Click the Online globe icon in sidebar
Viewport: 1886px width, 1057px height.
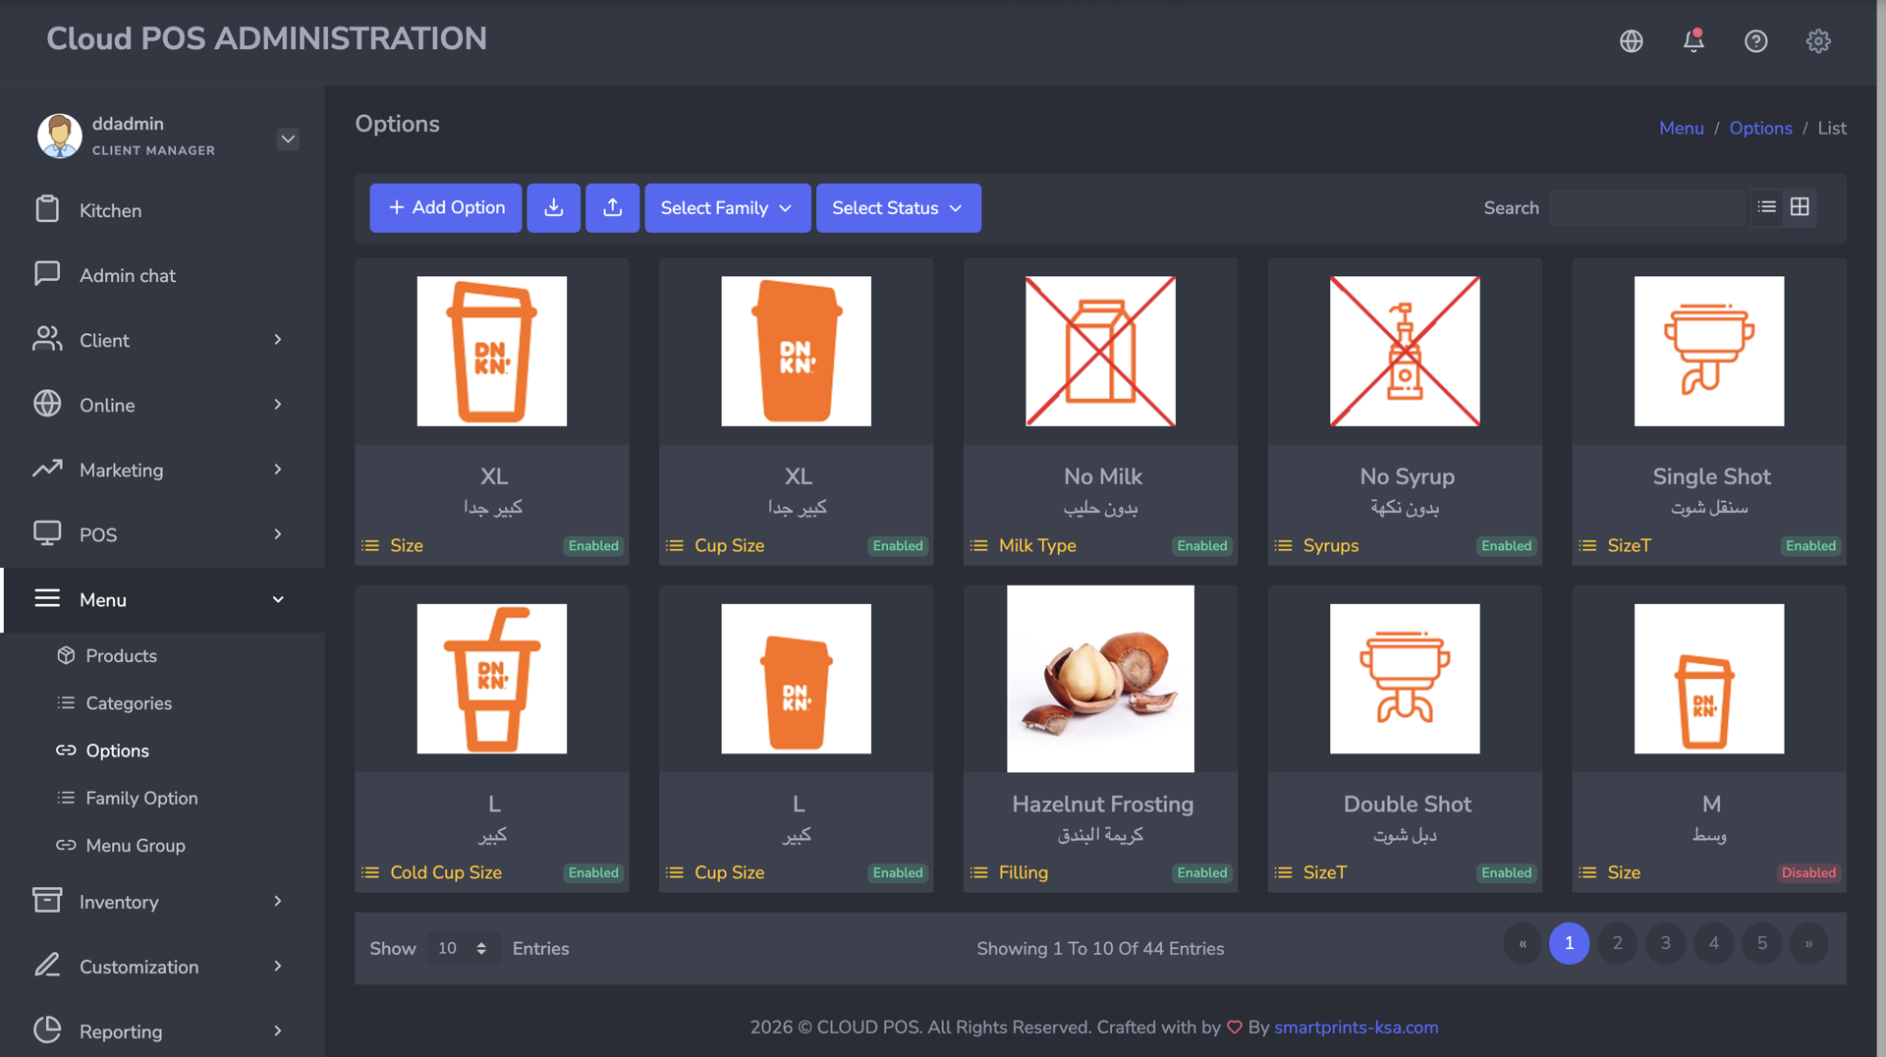(47, 404)
